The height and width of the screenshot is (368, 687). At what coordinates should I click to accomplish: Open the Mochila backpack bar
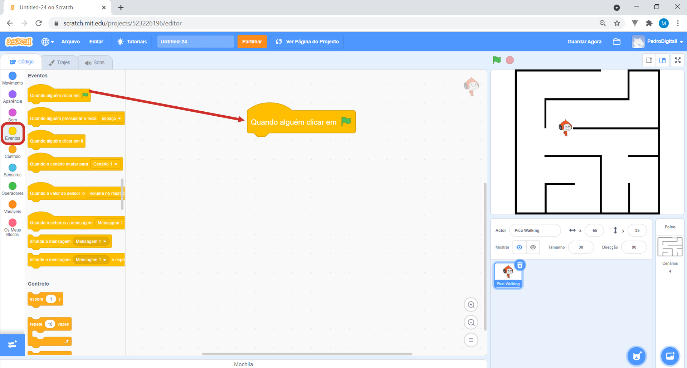point(243,364)
